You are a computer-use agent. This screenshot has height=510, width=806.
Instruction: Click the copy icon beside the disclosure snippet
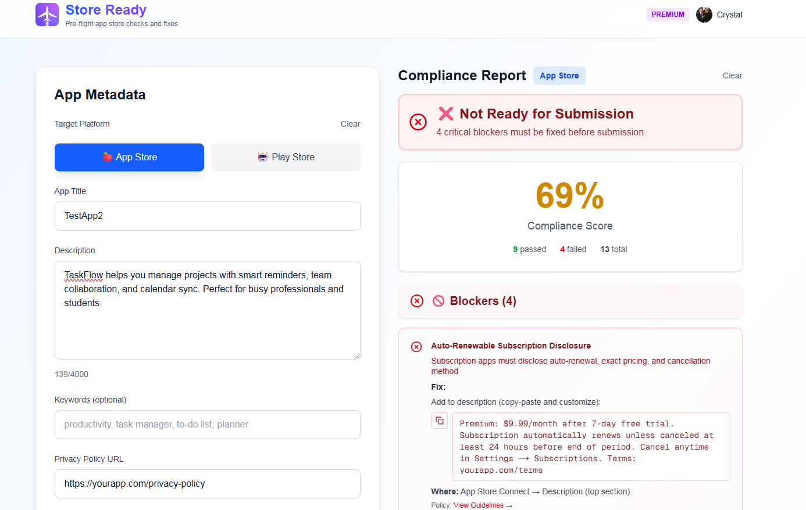(x=440, y=420)
